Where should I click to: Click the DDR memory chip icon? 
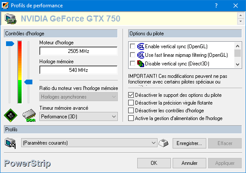[x=29, y=115]
